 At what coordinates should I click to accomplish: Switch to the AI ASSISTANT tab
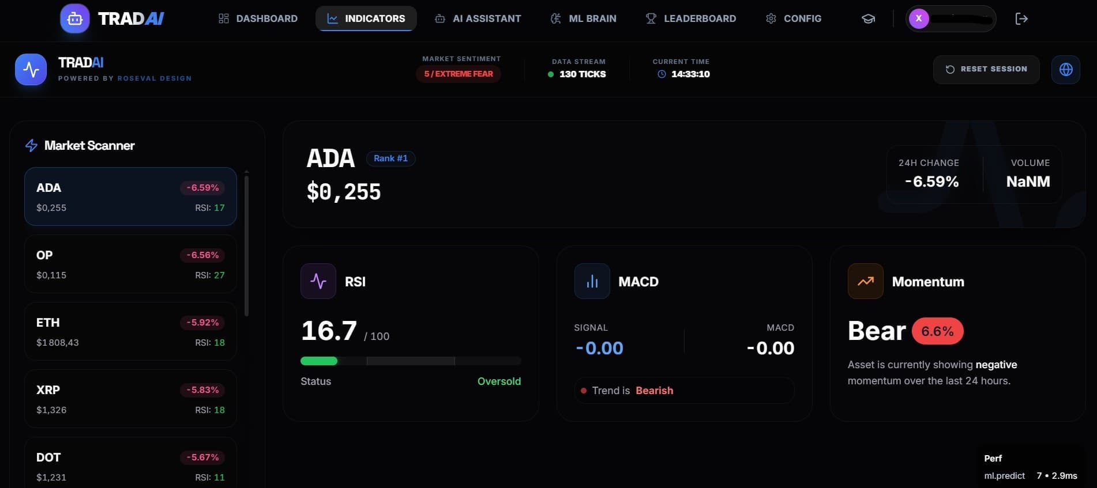point(478,18)
